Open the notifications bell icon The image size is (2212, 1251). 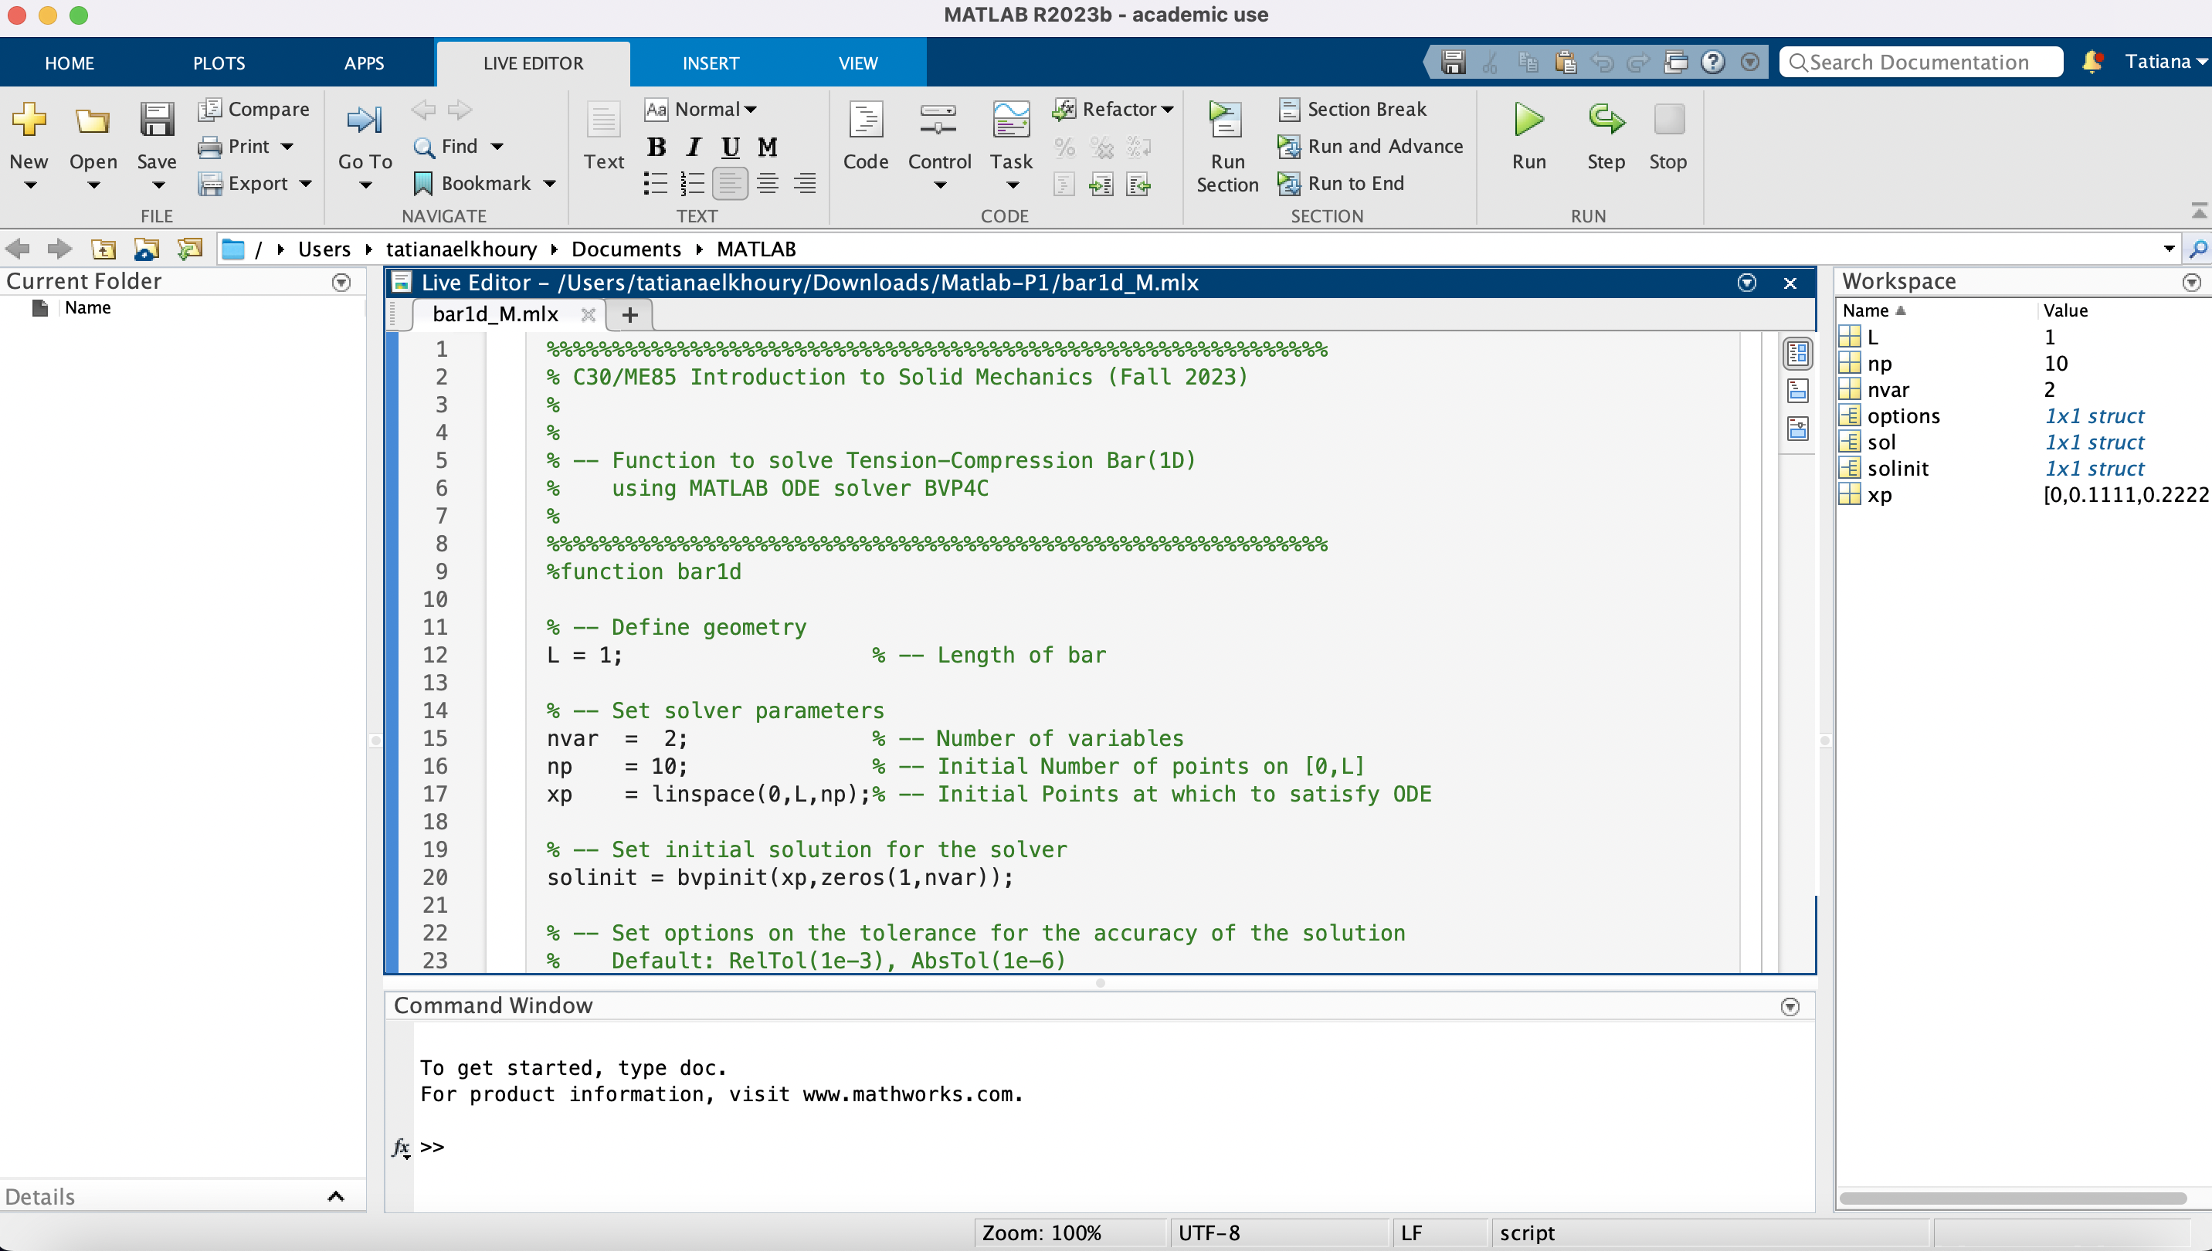coord(2091,62)
